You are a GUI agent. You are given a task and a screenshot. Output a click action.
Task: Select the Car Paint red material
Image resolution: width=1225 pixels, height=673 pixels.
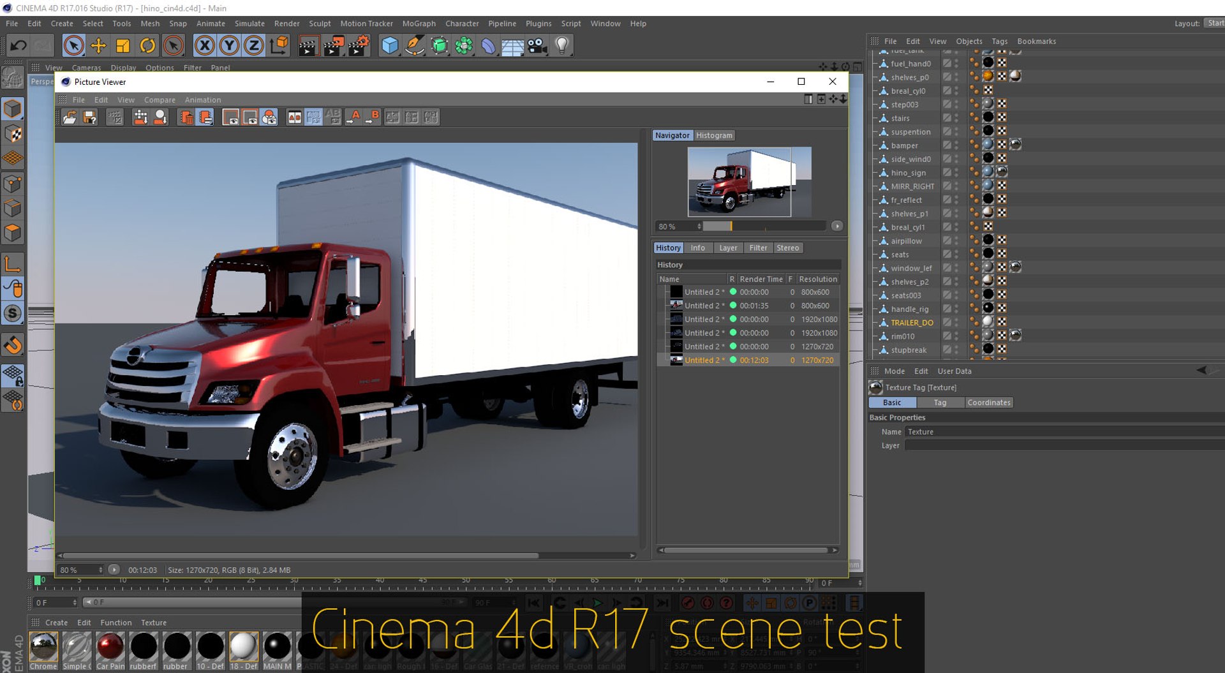pyautogui.click(x=110, y=647)
